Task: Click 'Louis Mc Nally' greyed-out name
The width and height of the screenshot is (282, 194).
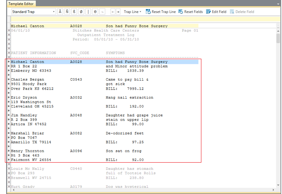Action: pos(27,169)
